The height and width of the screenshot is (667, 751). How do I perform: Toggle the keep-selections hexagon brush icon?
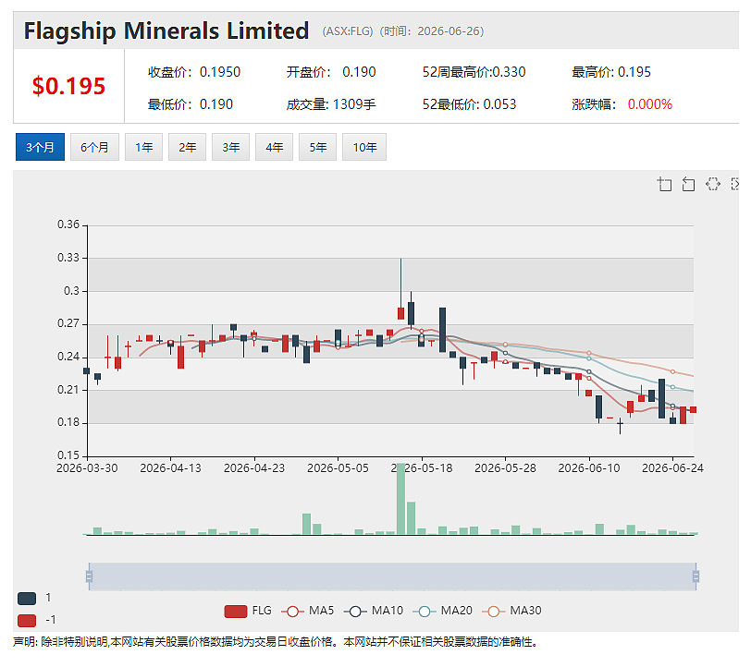pos(713,184)
